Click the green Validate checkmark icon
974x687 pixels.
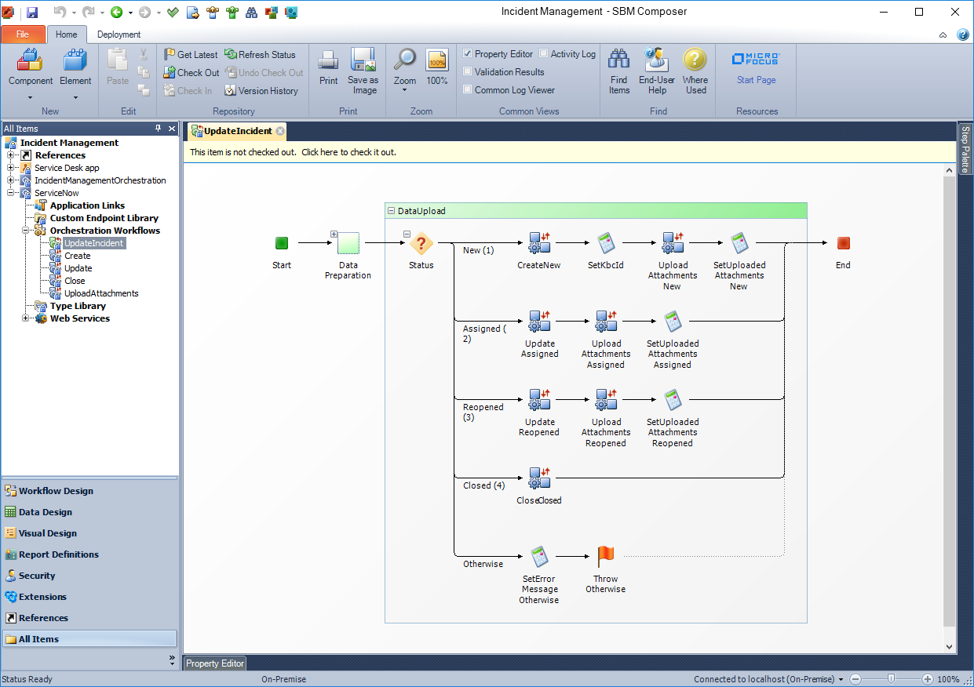tap(173, 13)
